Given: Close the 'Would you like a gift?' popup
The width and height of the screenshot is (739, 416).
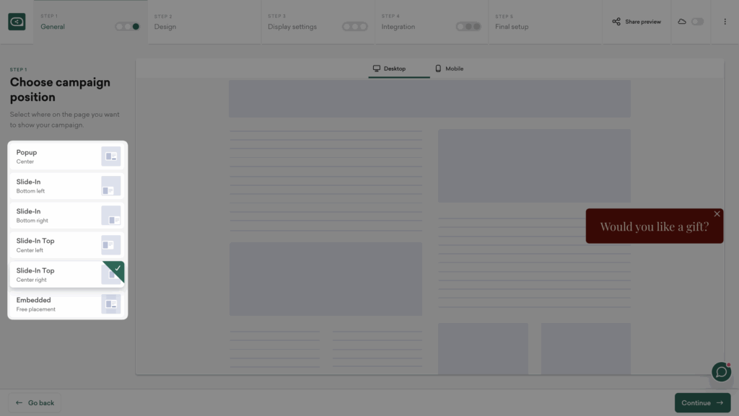Looking at the screenshot, I should click(x=717, y=214).
